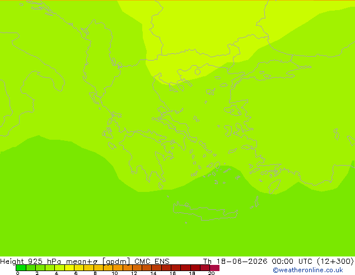The image size is (355, 275).
Task: Click the date text "Th 18-06-2026 00:00 UTC (12+300)"
Action: (278, 261)
